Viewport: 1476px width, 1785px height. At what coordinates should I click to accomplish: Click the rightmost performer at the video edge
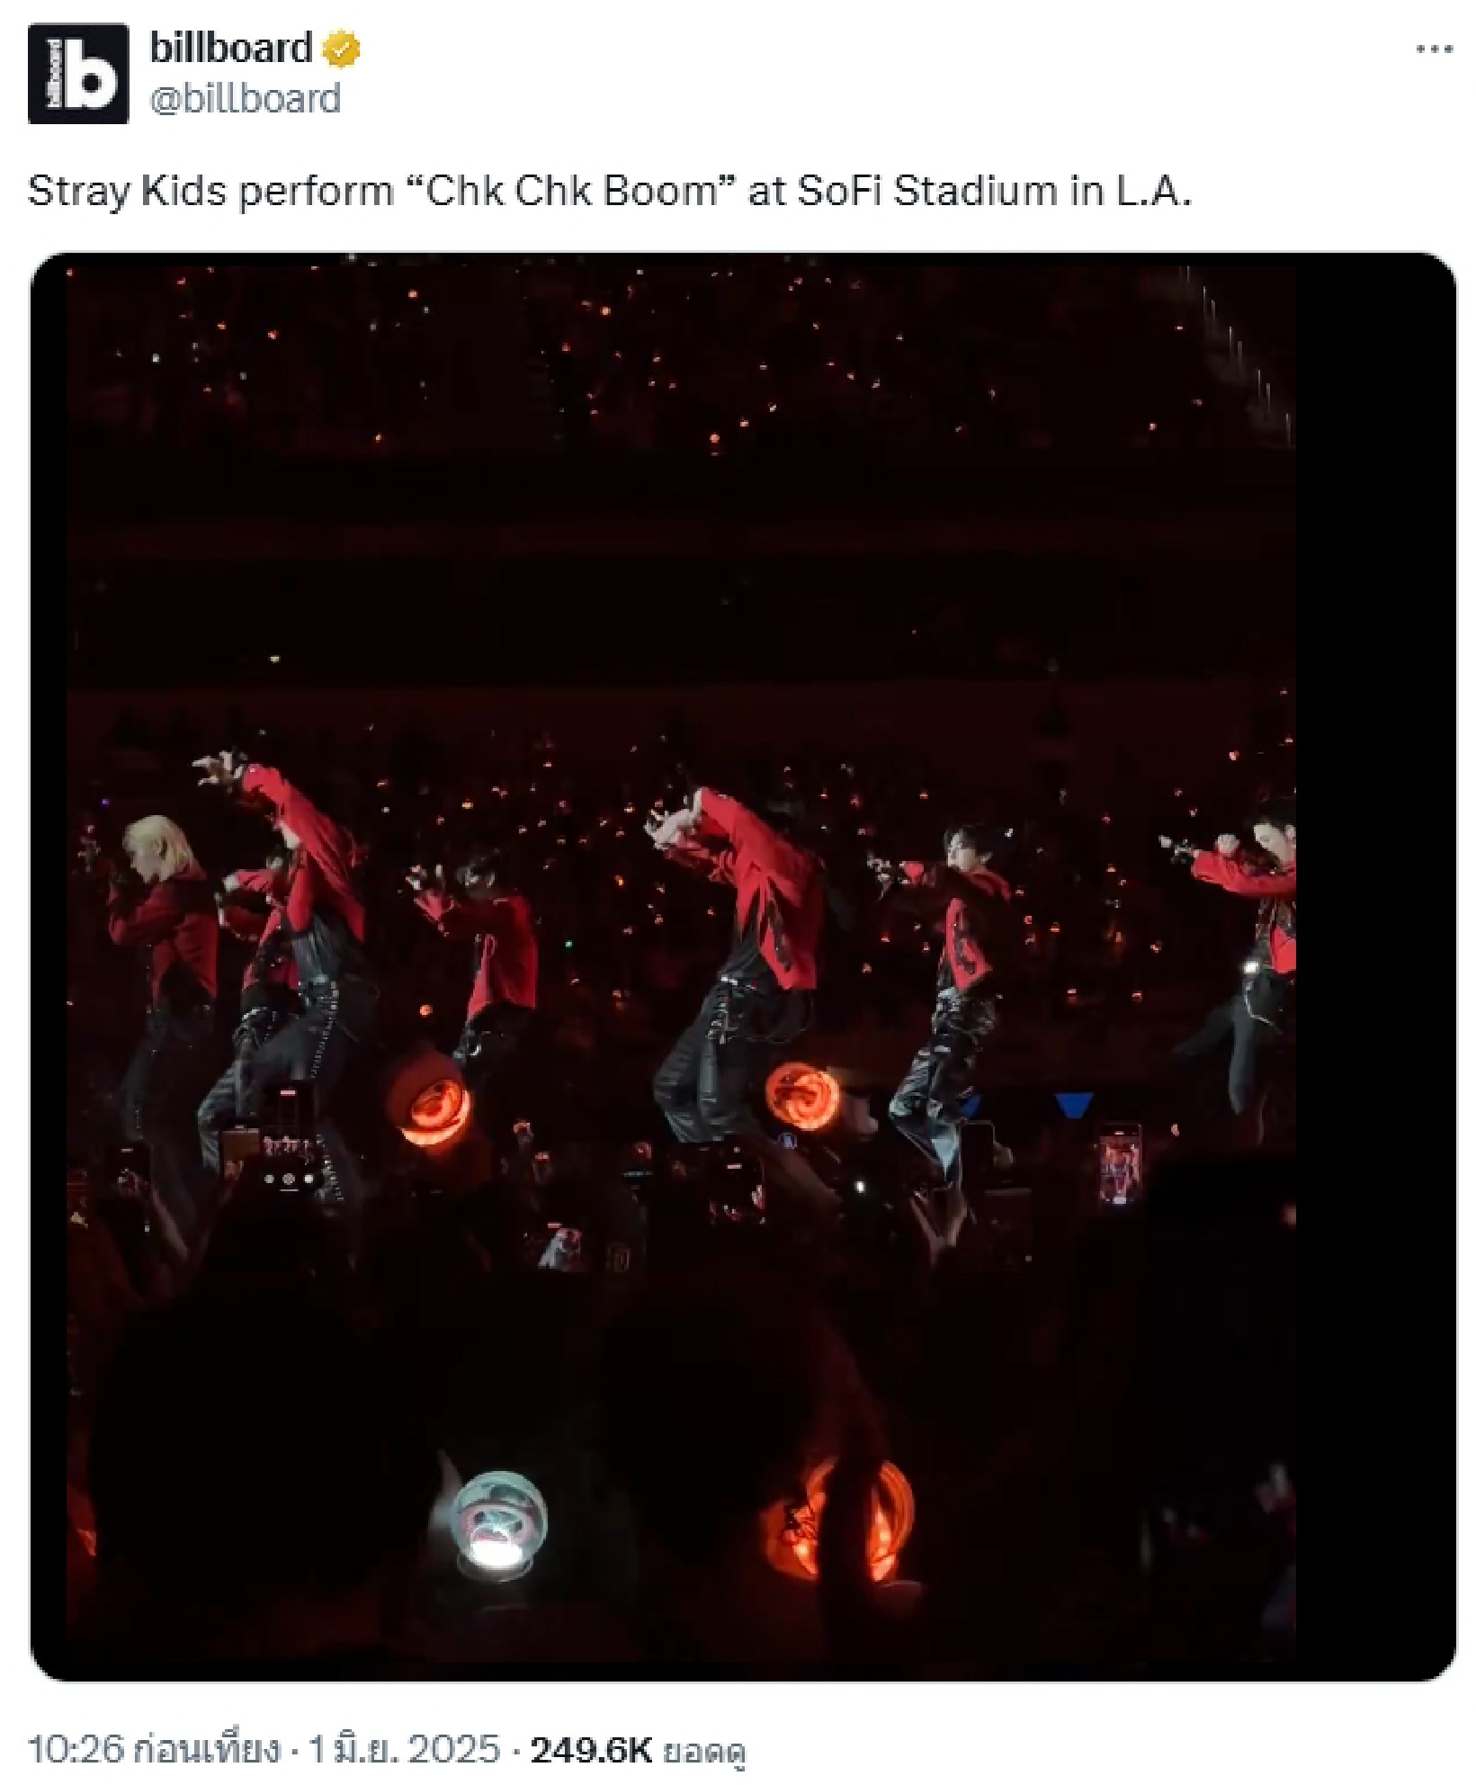[x=1246, y=954]
